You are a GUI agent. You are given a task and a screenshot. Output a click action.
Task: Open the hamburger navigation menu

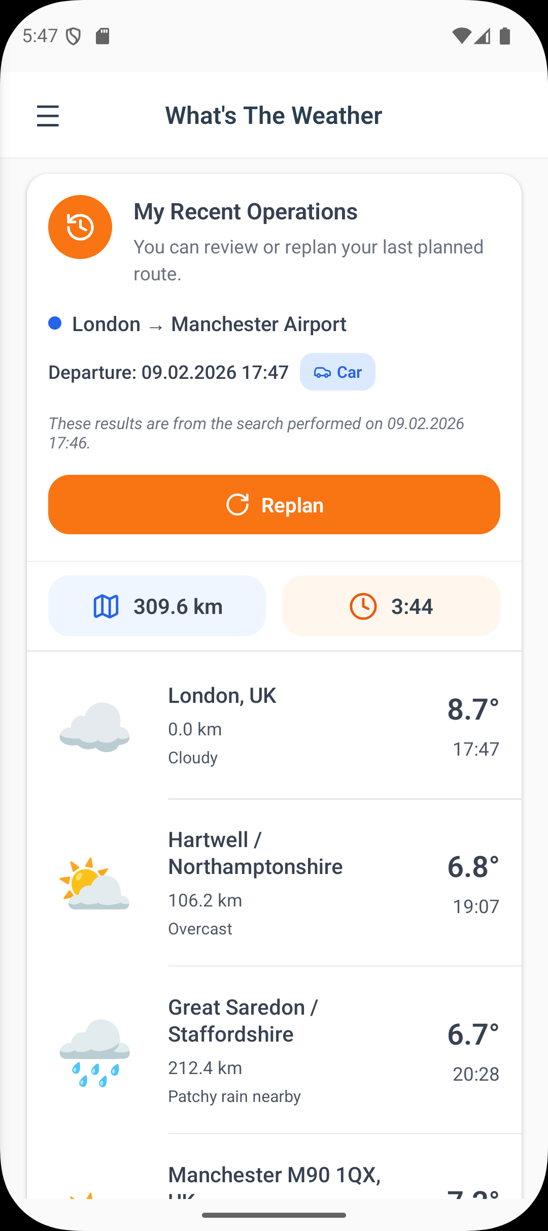48,116
